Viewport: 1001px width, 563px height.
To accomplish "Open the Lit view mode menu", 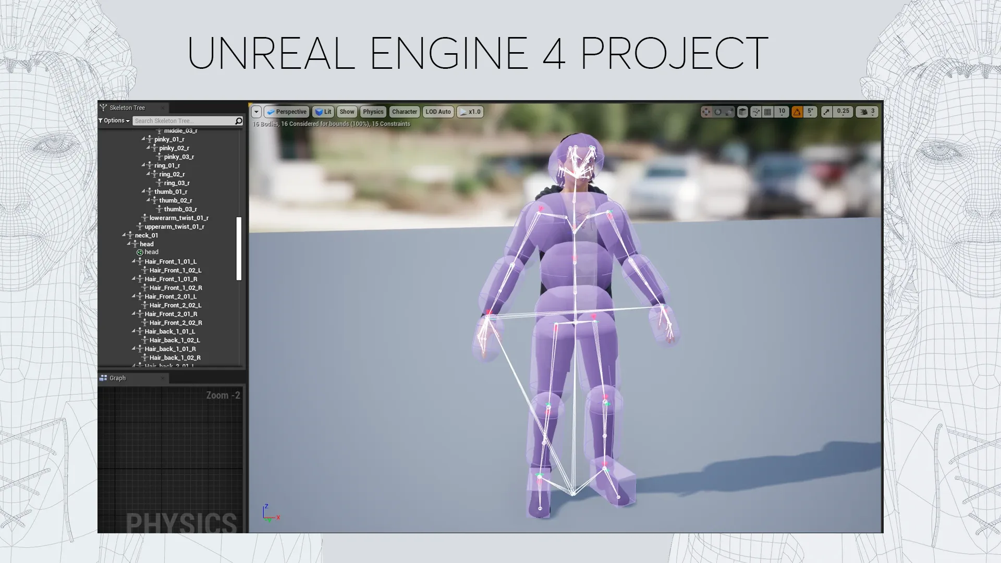I will (x=323, y=112).
